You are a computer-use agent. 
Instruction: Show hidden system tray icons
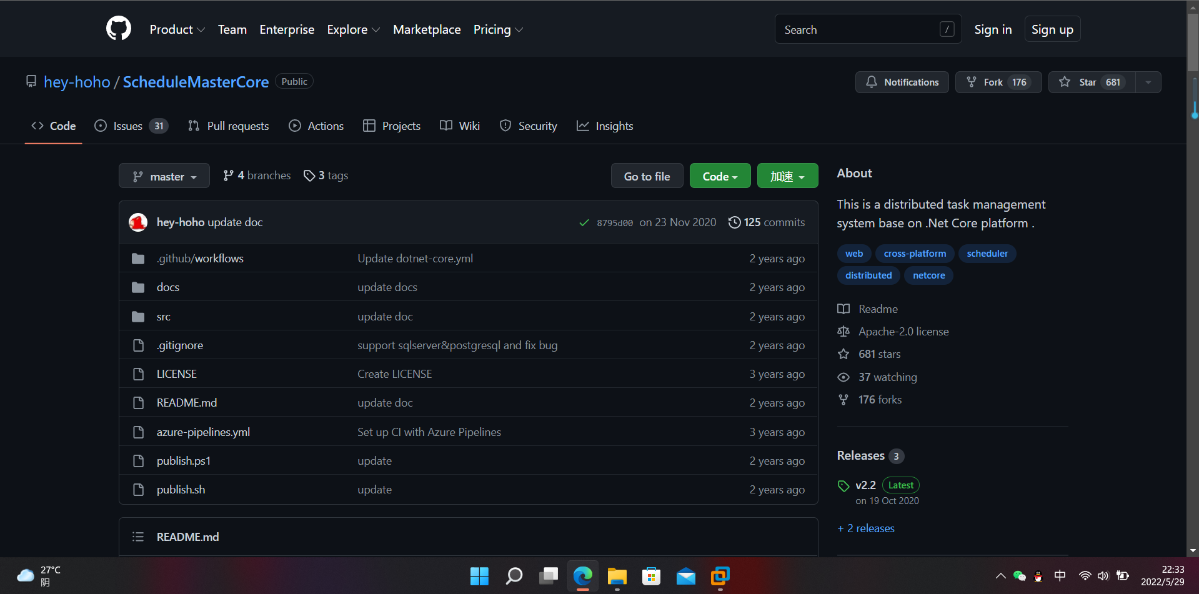pos(1000,576)
